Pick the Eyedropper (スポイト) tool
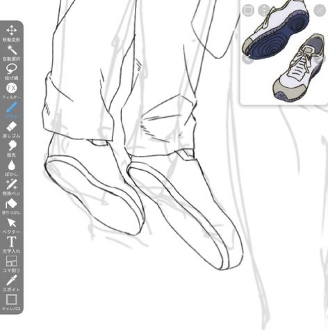Image resolution: width=328 pixels, height=330 pixels. [x=11, y=281]
